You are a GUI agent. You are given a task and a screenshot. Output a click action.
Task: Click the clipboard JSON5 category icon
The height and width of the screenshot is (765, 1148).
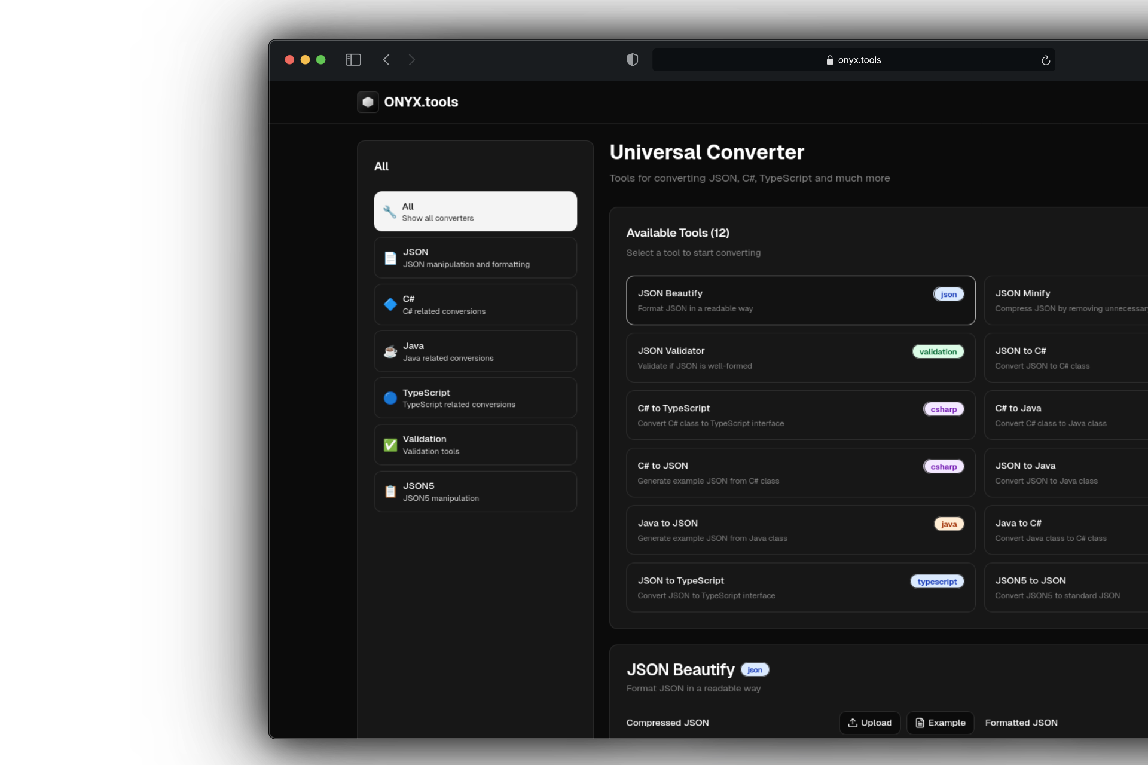[x=390, y=492]
